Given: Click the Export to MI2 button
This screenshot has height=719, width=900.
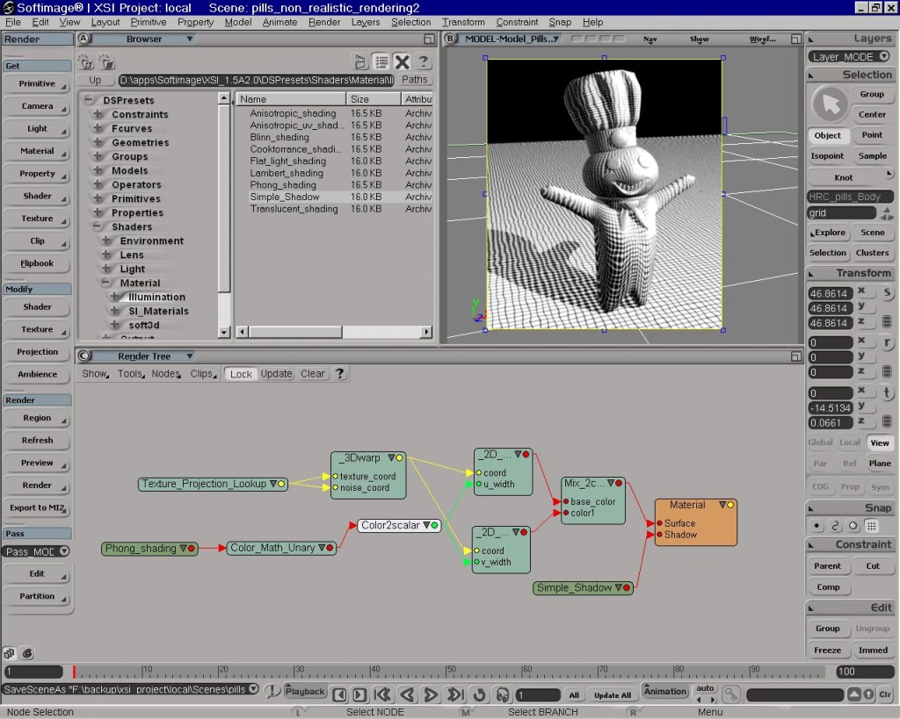Looking at the screenshot, I should click(38, 508).
